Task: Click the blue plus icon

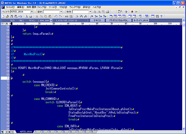Action: pyautogui.click(x=126, y=11)
